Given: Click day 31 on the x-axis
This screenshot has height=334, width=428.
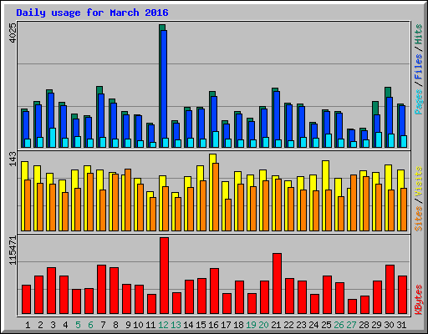Looking at the screenshot, I should pos(401,325).
